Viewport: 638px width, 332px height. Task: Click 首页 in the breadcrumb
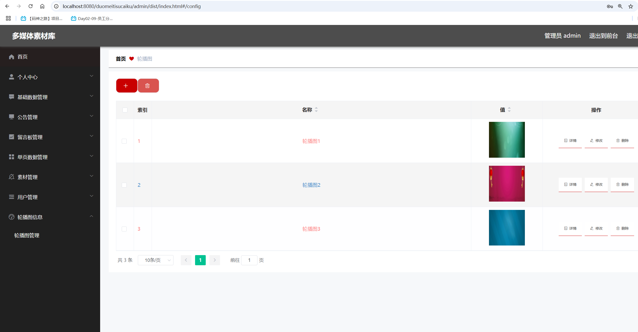pyautogui.click(x=121, y=59)
